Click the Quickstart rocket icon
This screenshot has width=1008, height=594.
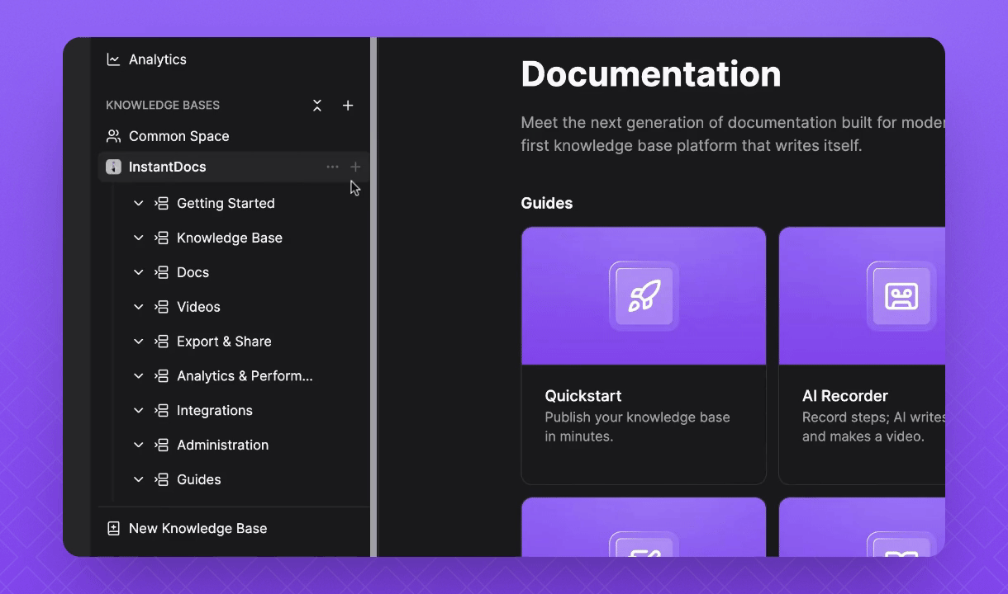(x=644, y=296)
